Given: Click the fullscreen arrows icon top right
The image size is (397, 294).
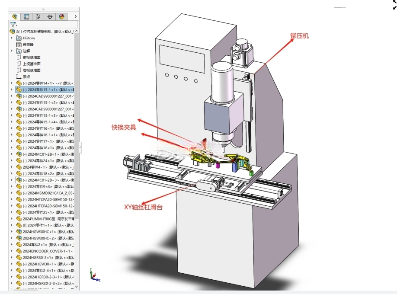Looking at the screenshot, I should pos(395,5).
